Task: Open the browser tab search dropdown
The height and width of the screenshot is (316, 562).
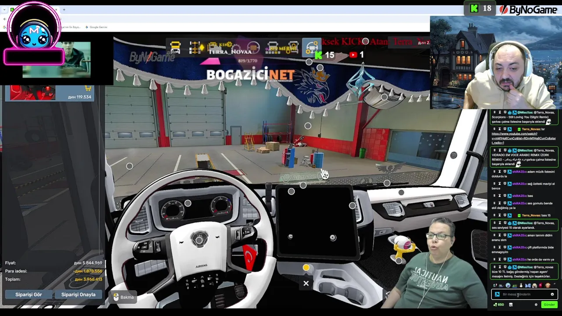Action: [x=4, y=10]
